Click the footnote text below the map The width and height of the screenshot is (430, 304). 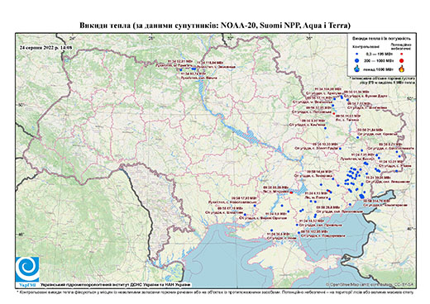click(215, 292)
